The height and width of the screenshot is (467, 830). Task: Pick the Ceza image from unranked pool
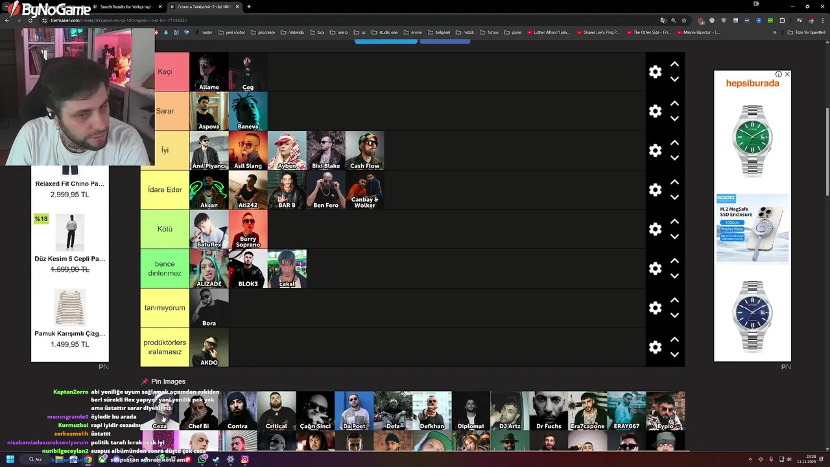coord(160,411)
